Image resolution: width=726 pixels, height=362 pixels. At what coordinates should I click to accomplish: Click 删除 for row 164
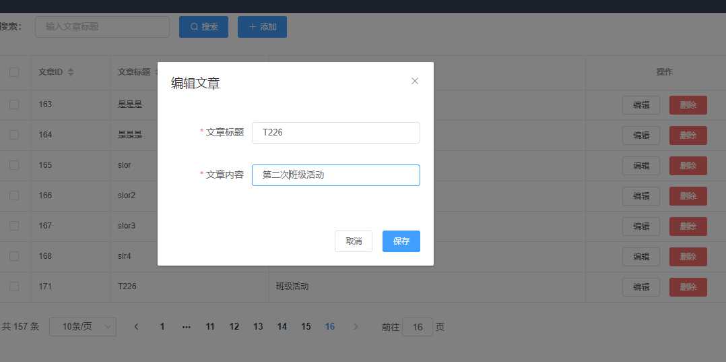pos(688,135)
